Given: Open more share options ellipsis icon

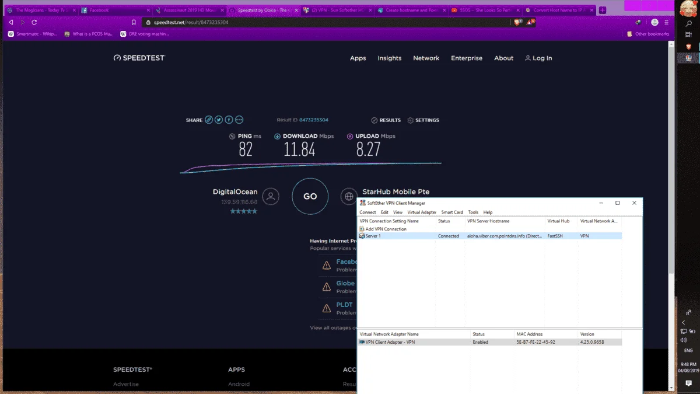Looking at the screenshot, I should [240, 120].
